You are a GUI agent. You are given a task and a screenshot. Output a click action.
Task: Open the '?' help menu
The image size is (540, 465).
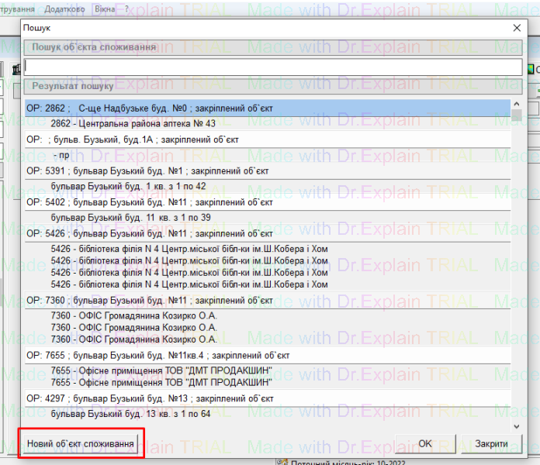click(x=128, y=8)
